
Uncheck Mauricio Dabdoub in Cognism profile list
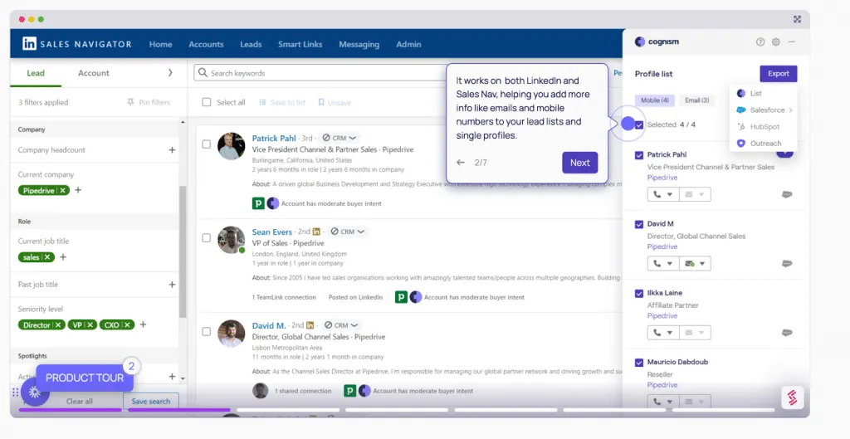click(639, 362)
